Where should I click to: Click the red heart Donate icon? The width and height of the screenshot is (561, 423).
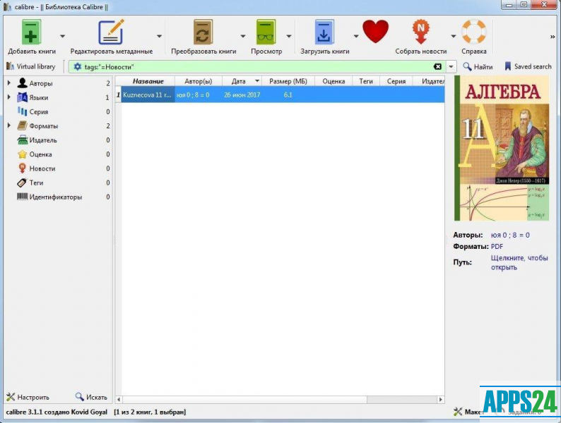click(x=375, y=32)
